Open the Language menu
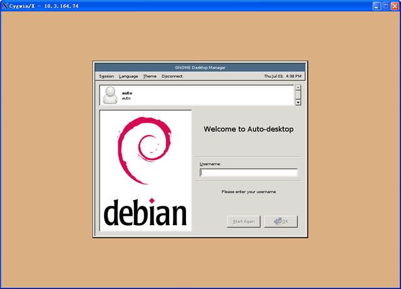The width and height of the screenshot is (401, 289). (x=128, y=76)
